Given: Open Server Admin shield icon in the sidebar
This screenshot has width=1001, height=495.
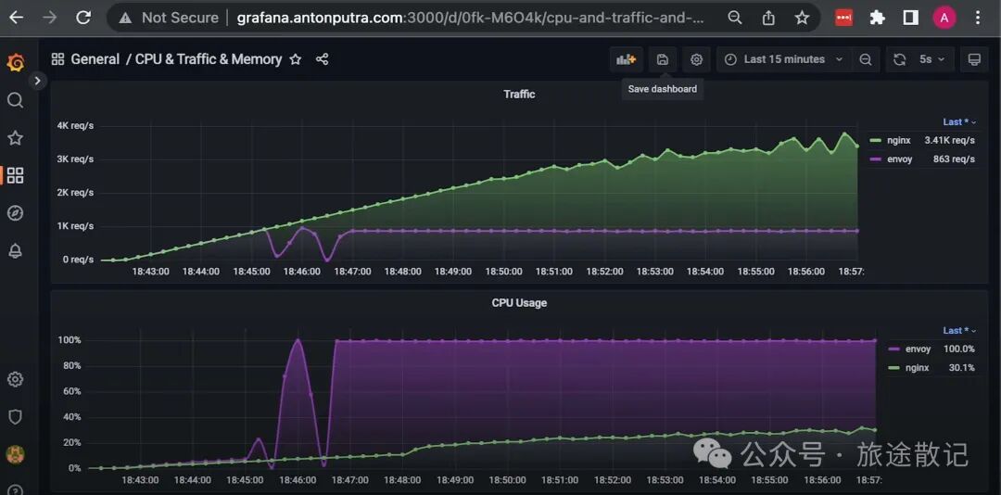Looking at the screenshot, I should click(x=16, y=417).
